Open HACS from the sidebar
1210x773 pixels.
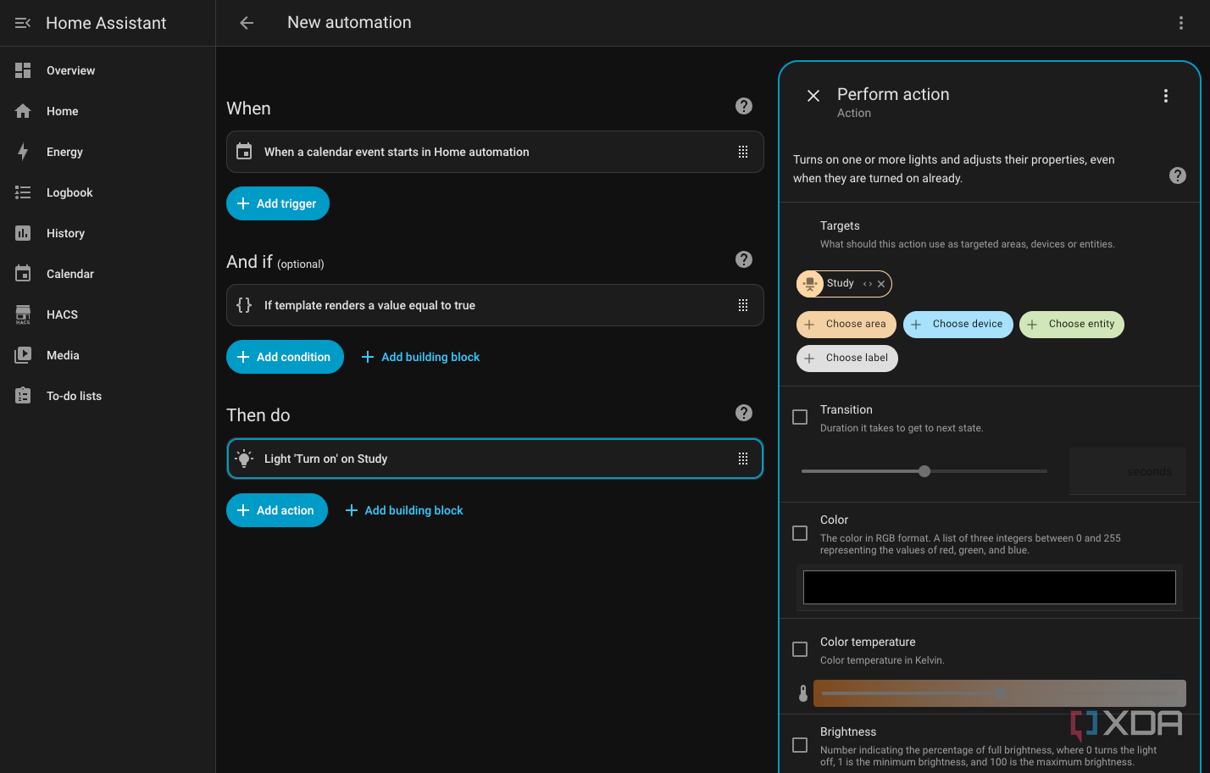point(108,314)
